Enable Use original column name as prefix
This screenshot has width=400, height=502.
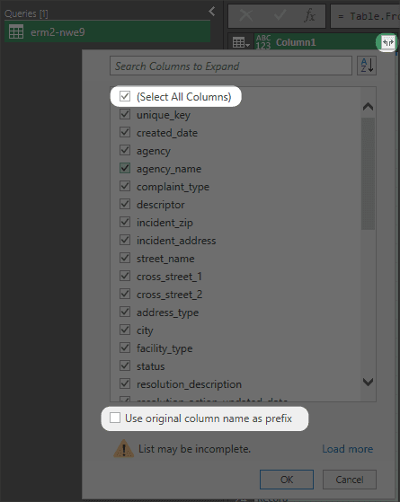115,418
